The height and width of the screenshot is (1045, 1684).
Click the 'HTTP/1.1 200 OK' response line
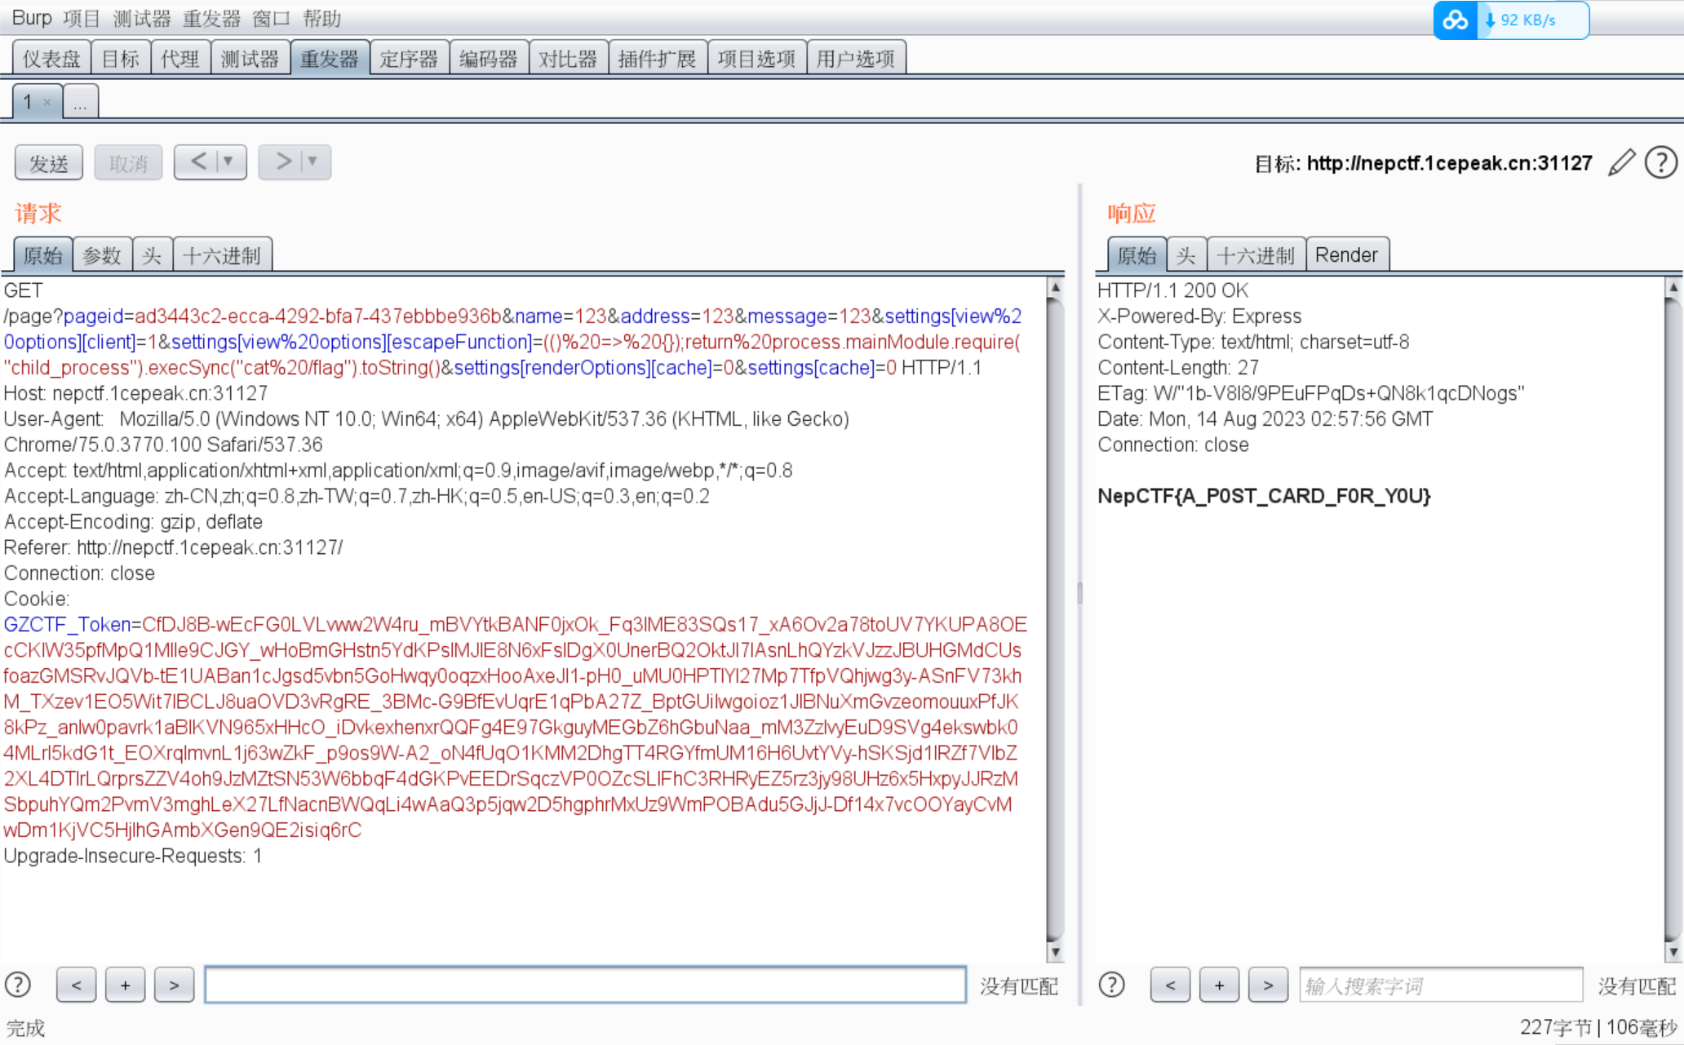(x=1172, y=290)
